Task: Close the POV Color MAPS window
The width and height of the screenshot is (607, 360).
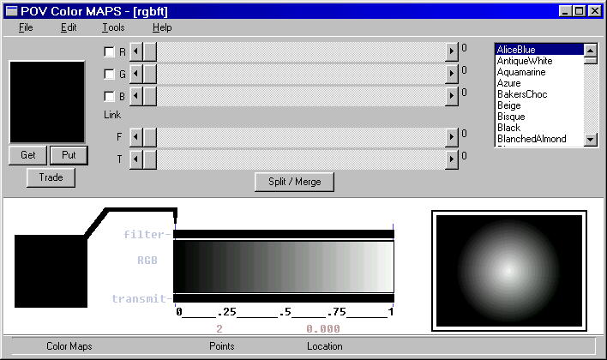Action: point(595,11)
